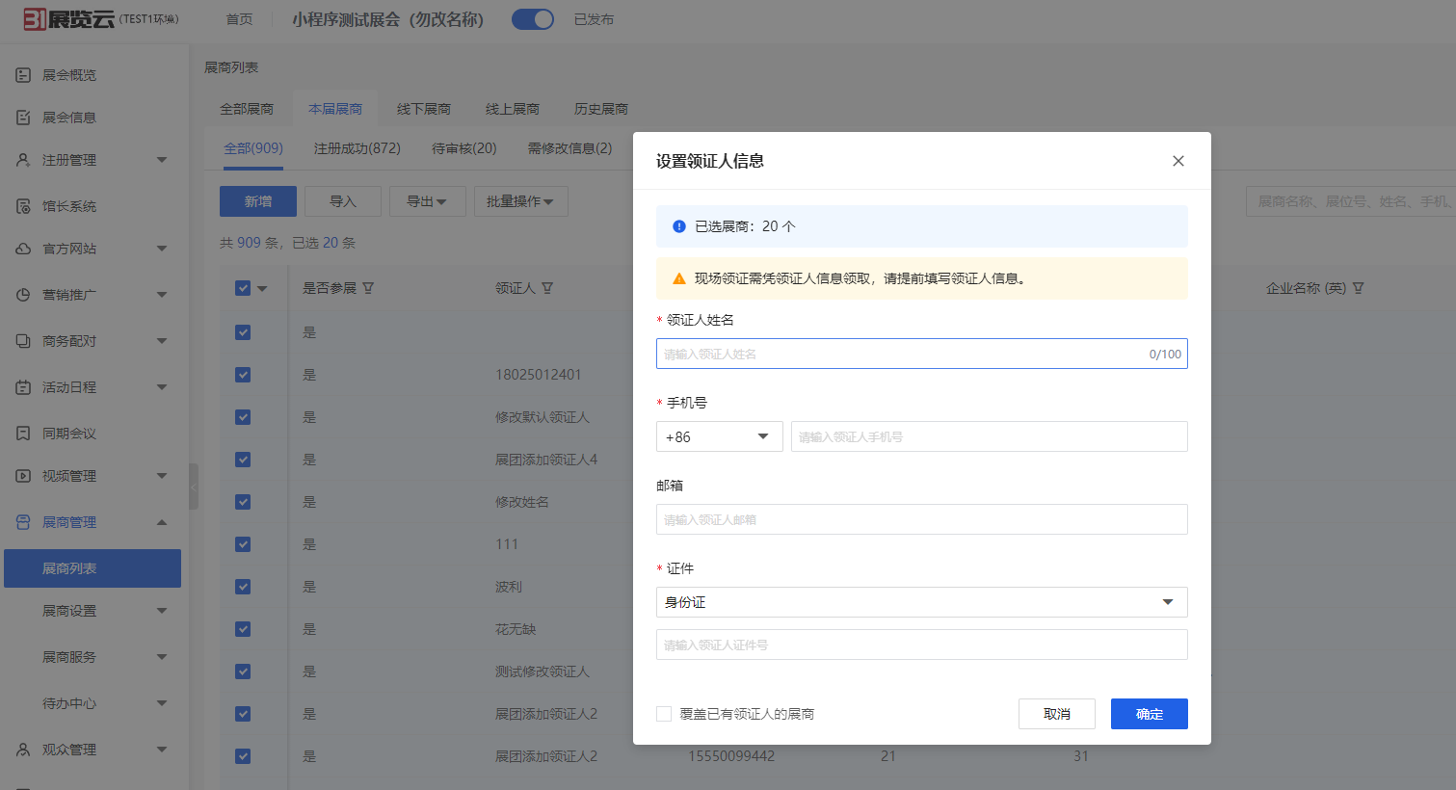The image size is (1456, 790).
Task: Focus the 手机号 phone number input
Action: point(989,436)
